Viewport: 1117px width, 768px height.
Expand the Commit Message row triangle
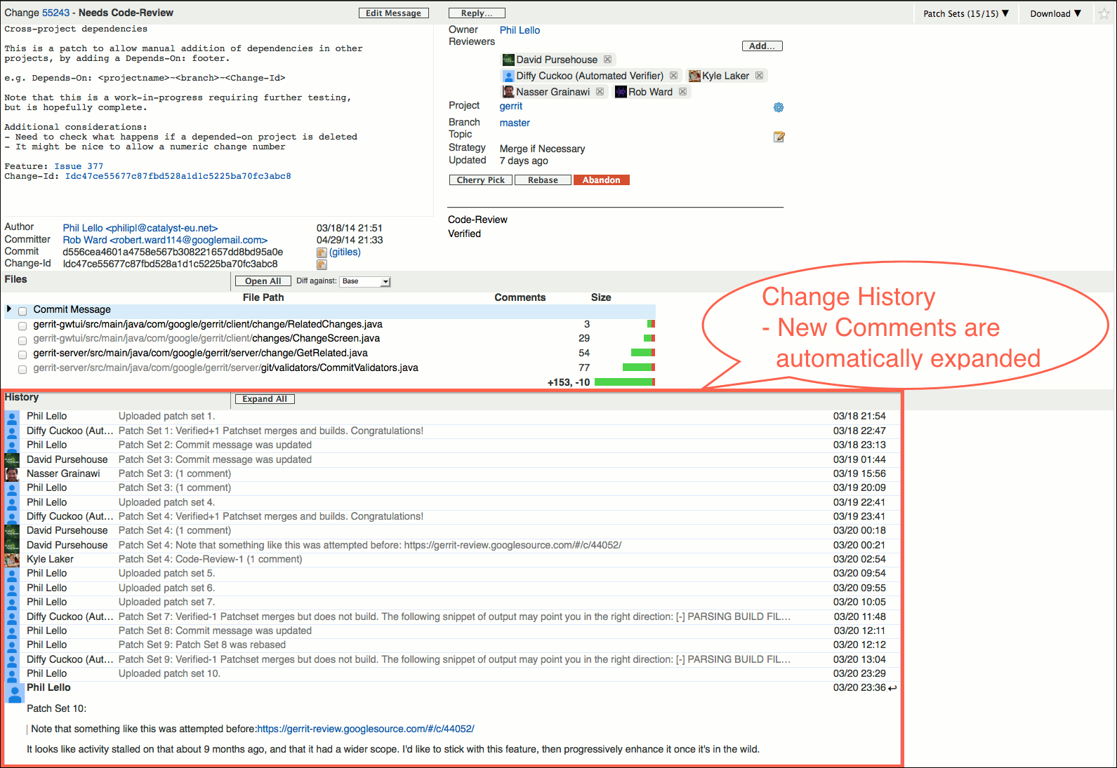(9, 309)
